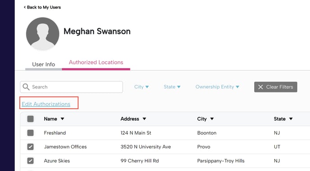
Task: Uncheck the Jamestown Offices checkbox
Action: (x=31, y=147)
